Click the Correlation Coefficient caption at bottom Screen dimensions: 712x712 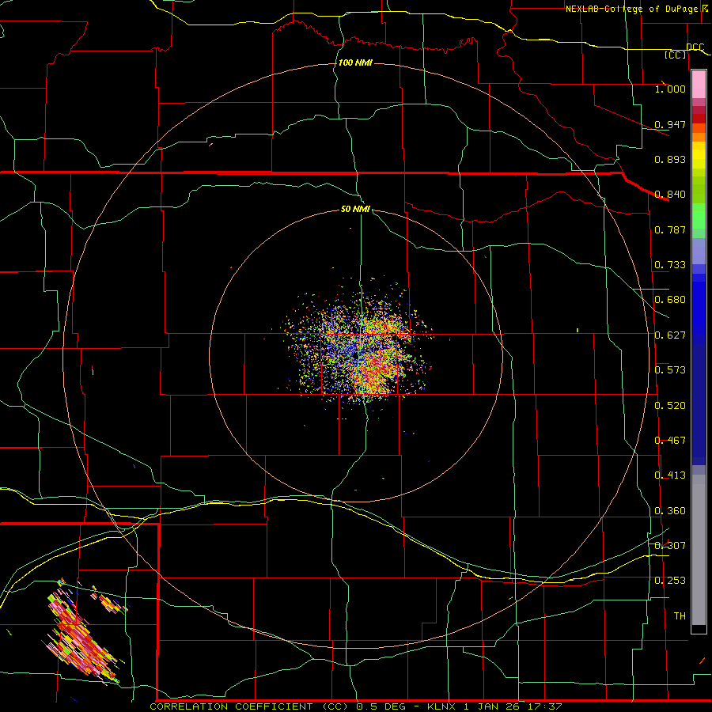click(x=356, y=706)
